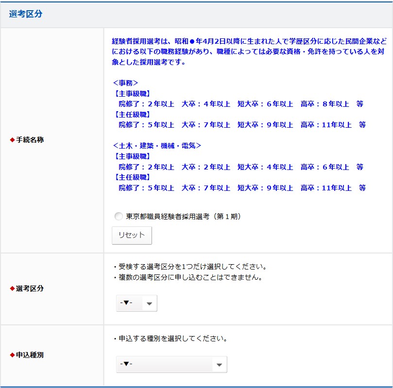This screenshot has height=388, width=393.
Task: Click the red diamond beside 申込種別
Action: click(x=13, y=355)
